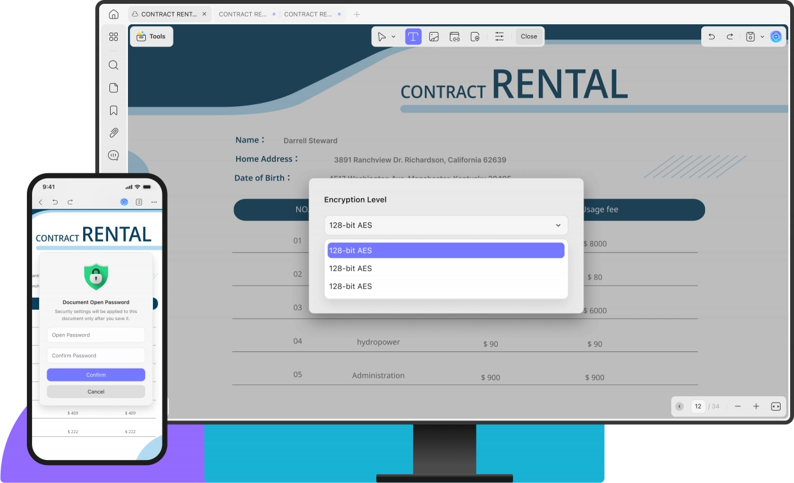Open the attachments paperclip panel

pos(113,133)
